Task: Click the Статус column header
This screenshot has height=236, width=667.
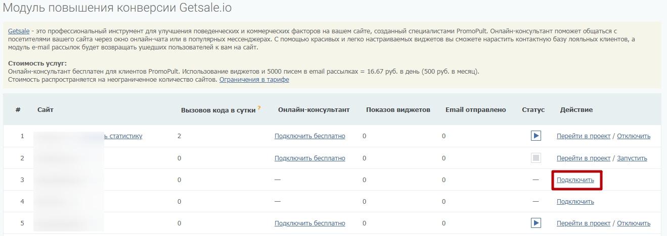Action: [x=533, y=109]
